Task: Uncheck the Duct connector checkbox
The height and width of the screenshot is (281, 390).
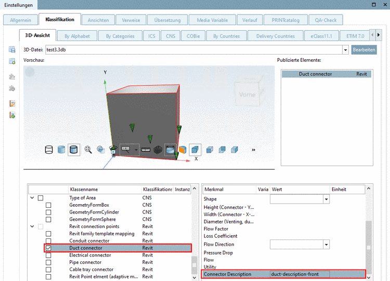Action: pyautogui.click(x=48, y=248)
